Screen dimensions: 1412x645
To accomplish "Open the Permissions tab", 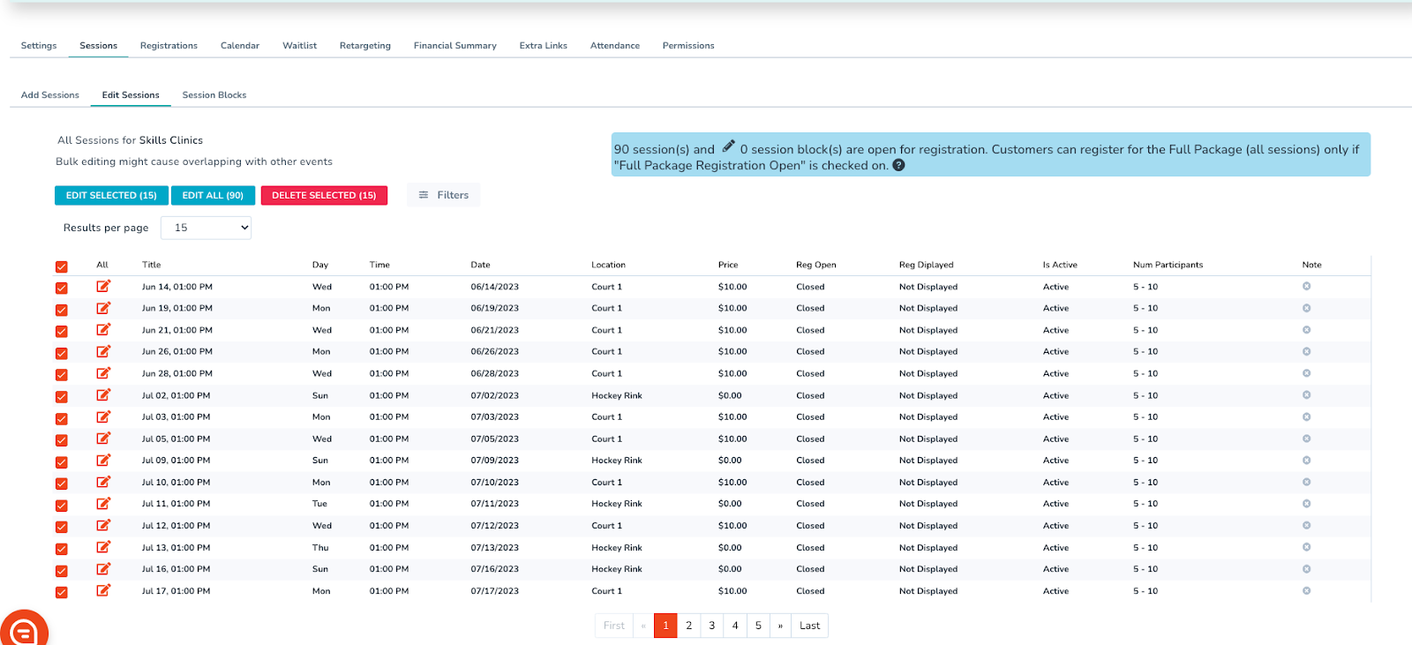I will click(x=688, y=46).
